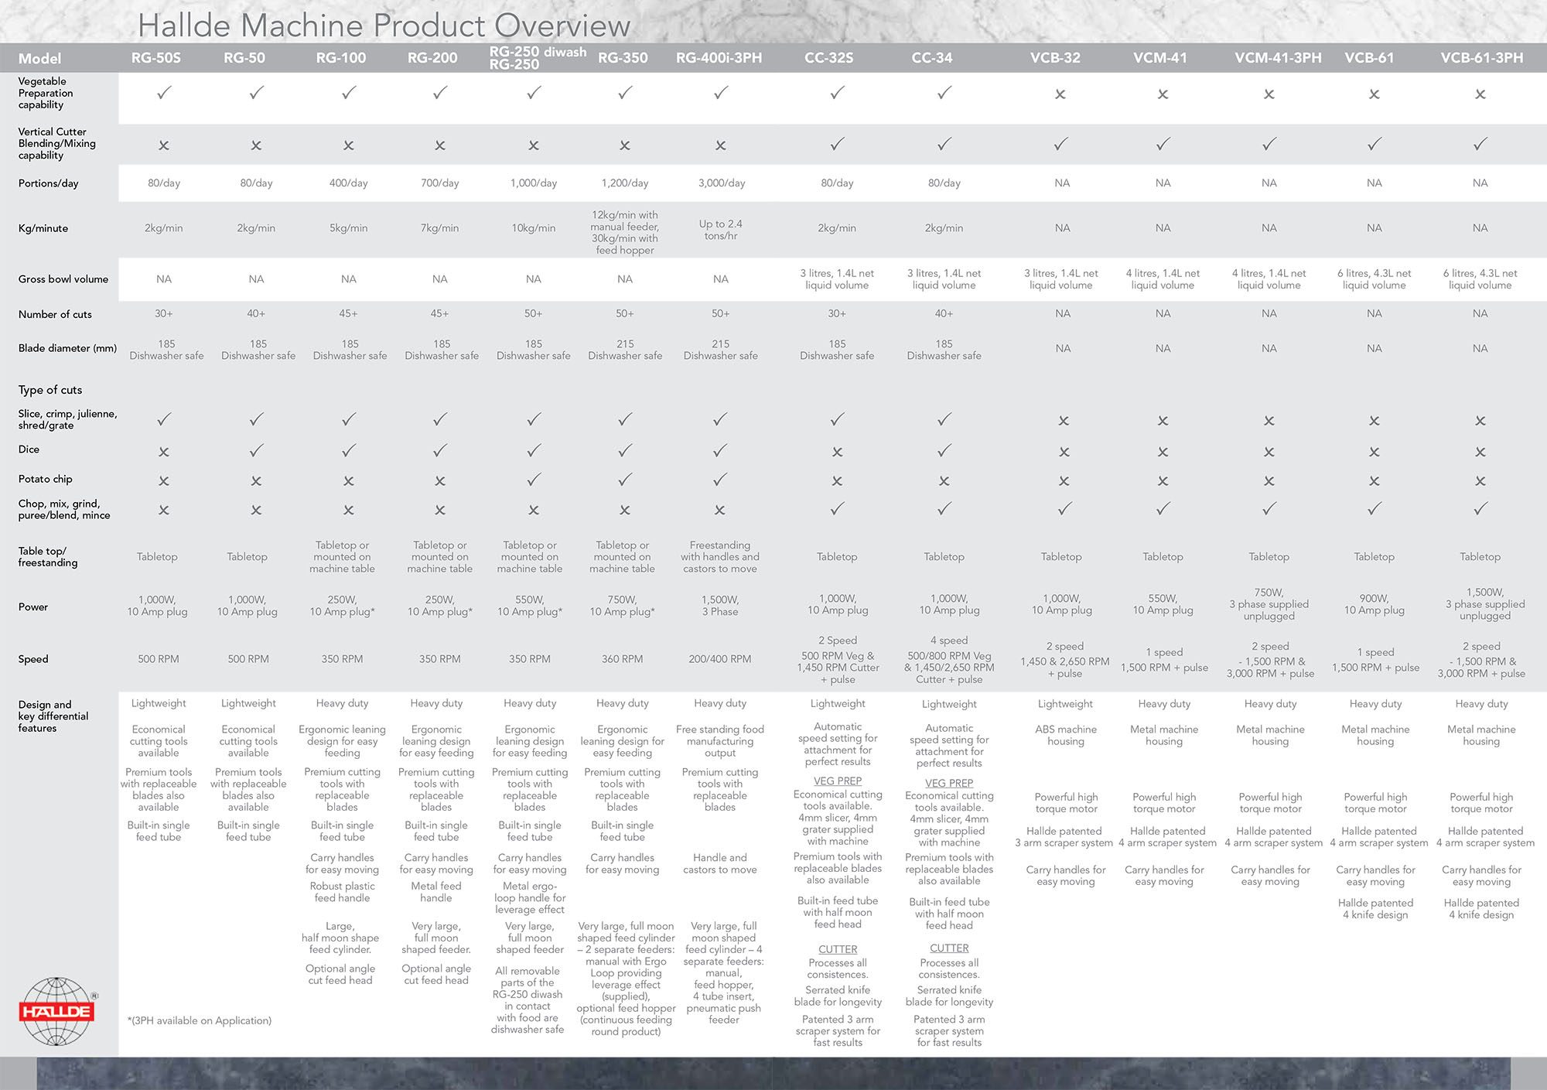The image size is (1547, 1090).
Task: Click the 'Model' header label
Action: (x=39, y=59)
